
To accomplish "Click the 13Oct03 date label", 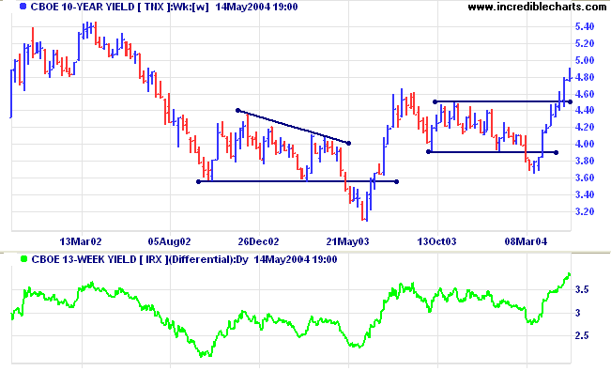I will click(436, 242).
